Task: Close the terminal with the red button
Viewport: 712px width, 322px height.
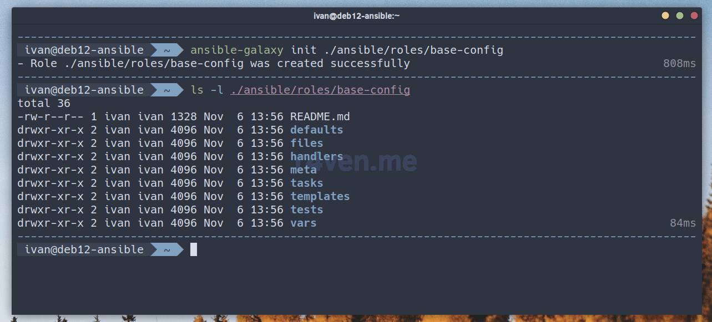Action: click(694, 16)
